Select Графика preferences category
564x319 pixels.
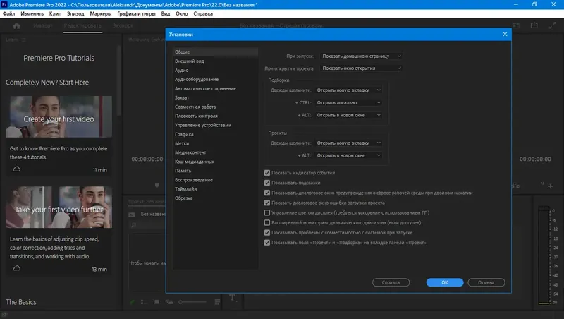pyautogui.click(x=215, y=134)
